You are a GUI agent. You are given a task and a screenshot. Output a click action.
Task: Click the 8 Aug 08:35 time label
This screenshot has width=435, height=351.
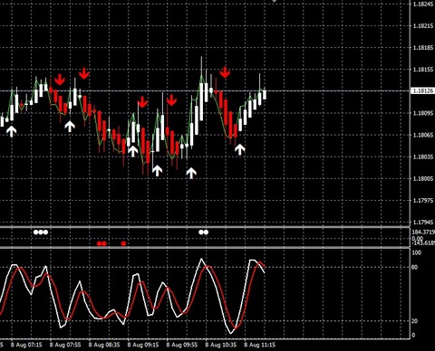(104, 345)
